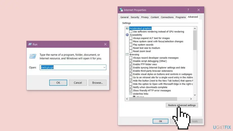Click the Run program icon beside description
Viewport: 233px width, 131px height.
(x=33, y=56)
